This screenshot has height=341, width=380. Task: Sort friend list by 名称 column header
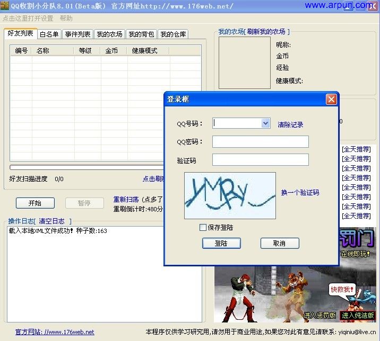coord(53,50)
